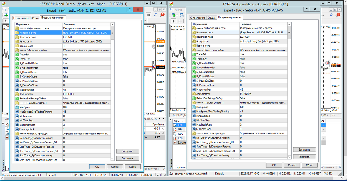347x181 pixels.
Task: Open the dropdown arrow next to Alpari-Nano new chart icon
Action: (177, 15)
